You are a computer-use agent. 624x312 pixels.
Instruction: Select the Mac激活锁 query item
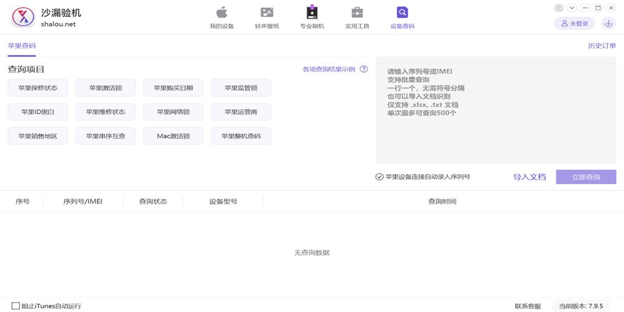173,135
